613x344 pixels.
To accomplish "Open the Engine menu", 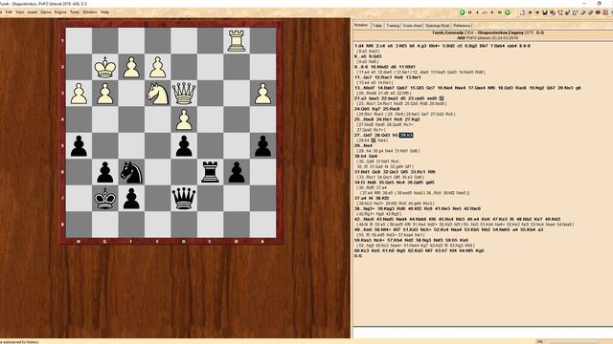I will coord(60,12).
